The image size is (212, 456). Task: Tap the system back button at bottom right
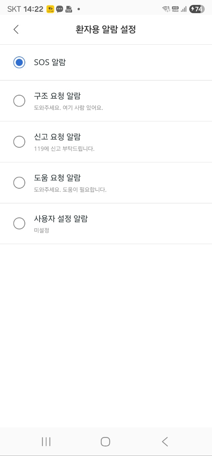coord(165,442)
